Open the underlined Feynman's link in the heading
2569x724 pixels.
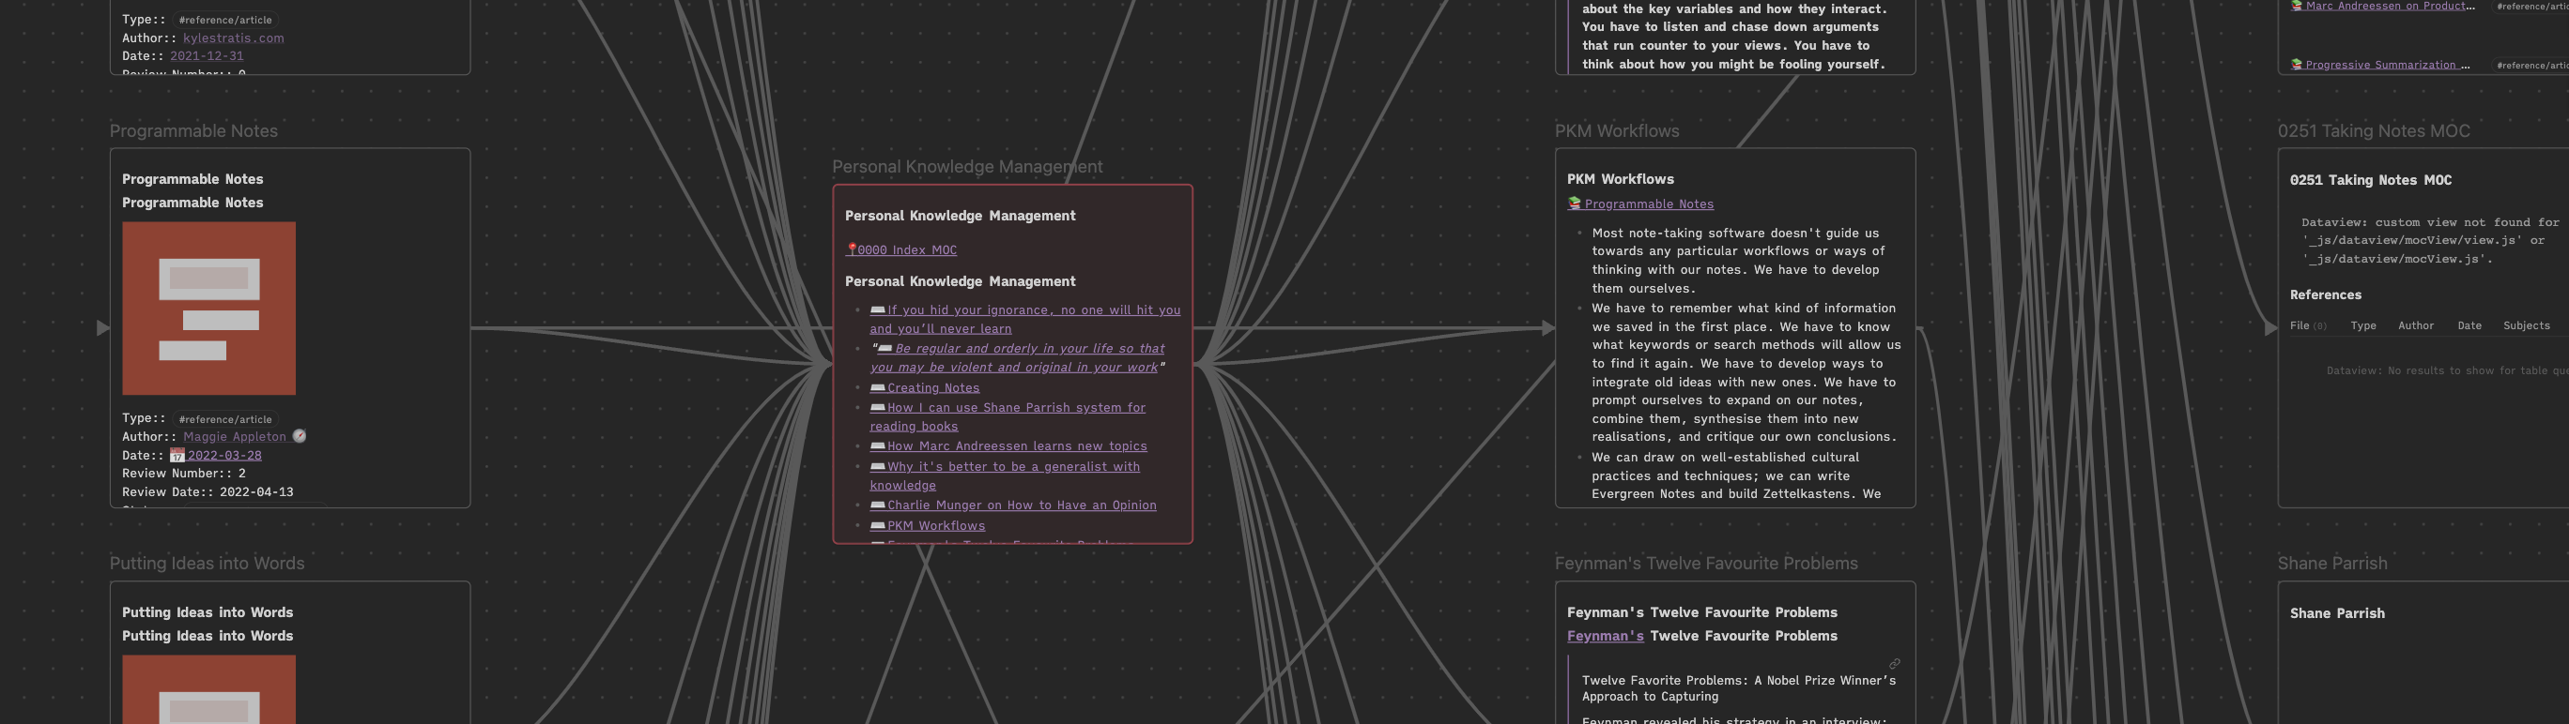pos(1605,635)
